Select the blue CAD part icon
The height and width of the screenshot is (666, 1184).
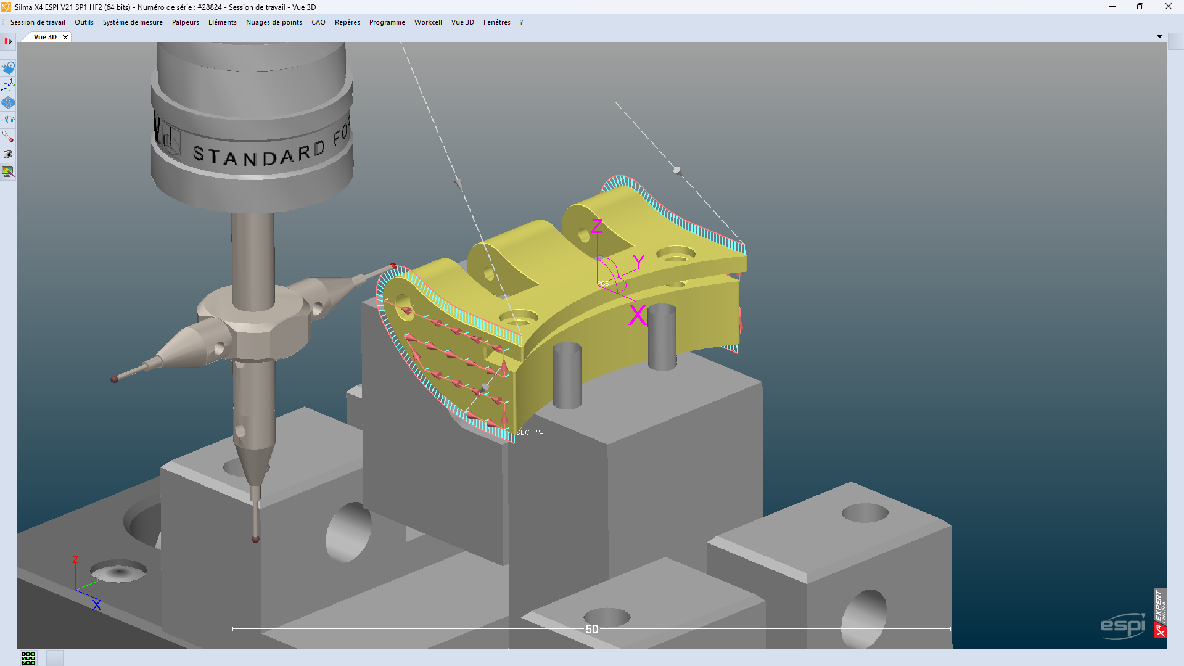(8, 102)
